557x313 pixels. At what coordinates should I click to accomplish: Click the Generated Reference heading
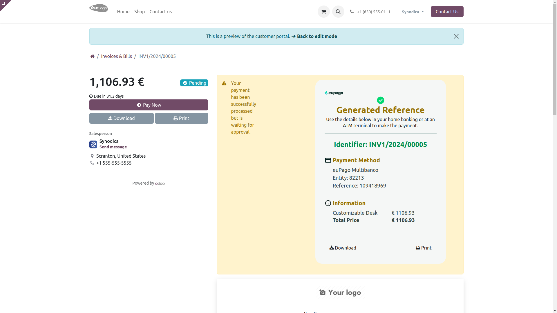tap(380, 110)
